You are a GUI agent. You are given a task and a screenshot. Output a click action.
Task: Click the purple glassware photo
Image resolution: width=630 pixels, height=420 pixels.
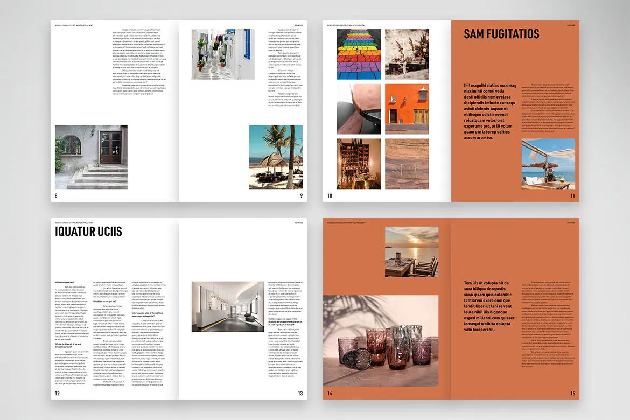point(381,341)
